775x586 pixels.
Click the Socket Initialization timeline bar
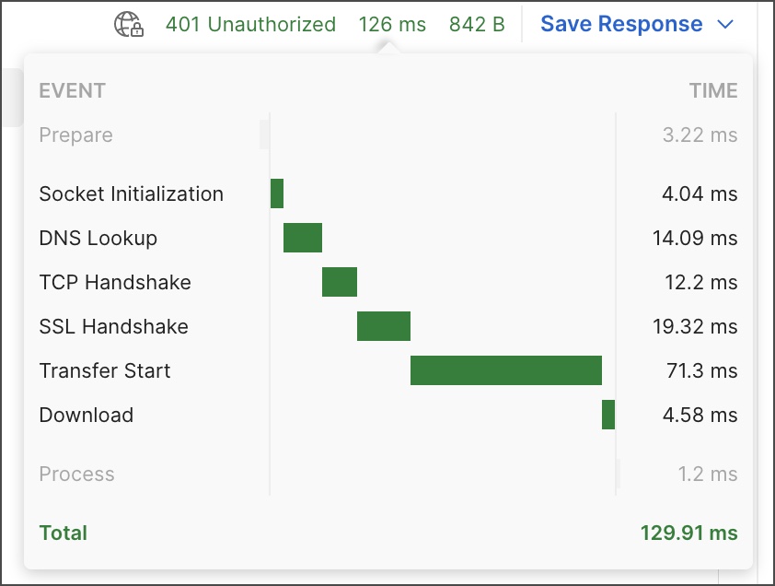[275, 193]
